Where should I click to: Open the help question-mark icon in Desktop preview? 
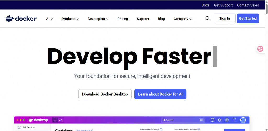click(x=213, y=120)
